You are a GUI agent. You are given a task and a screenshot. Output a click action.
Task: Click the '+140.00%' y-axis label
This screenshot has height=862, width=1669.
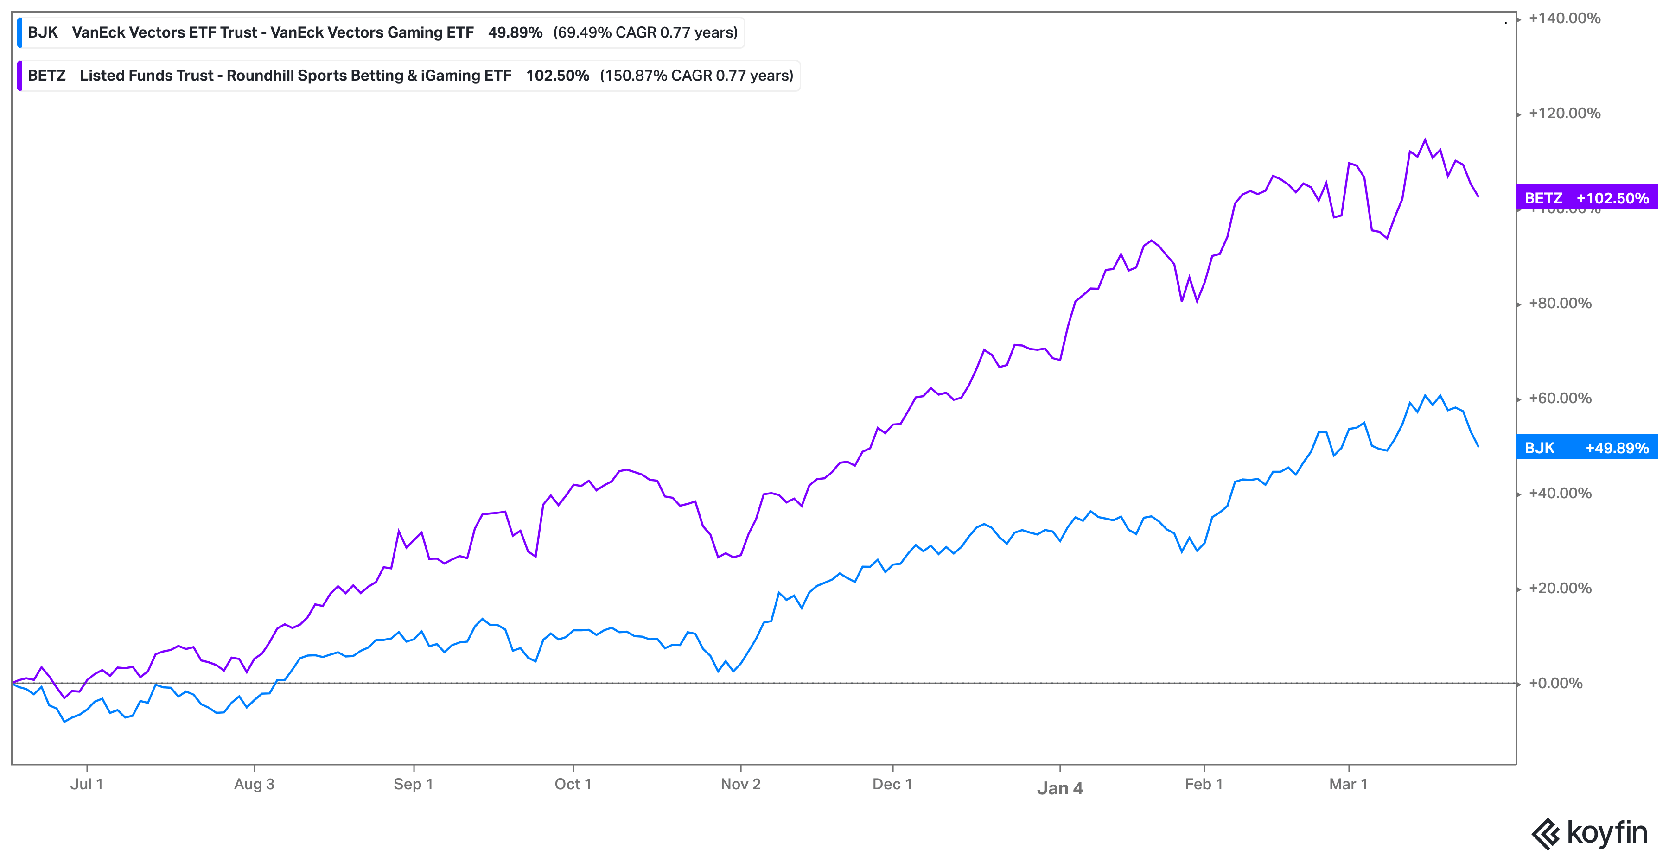coord(1565,18)
